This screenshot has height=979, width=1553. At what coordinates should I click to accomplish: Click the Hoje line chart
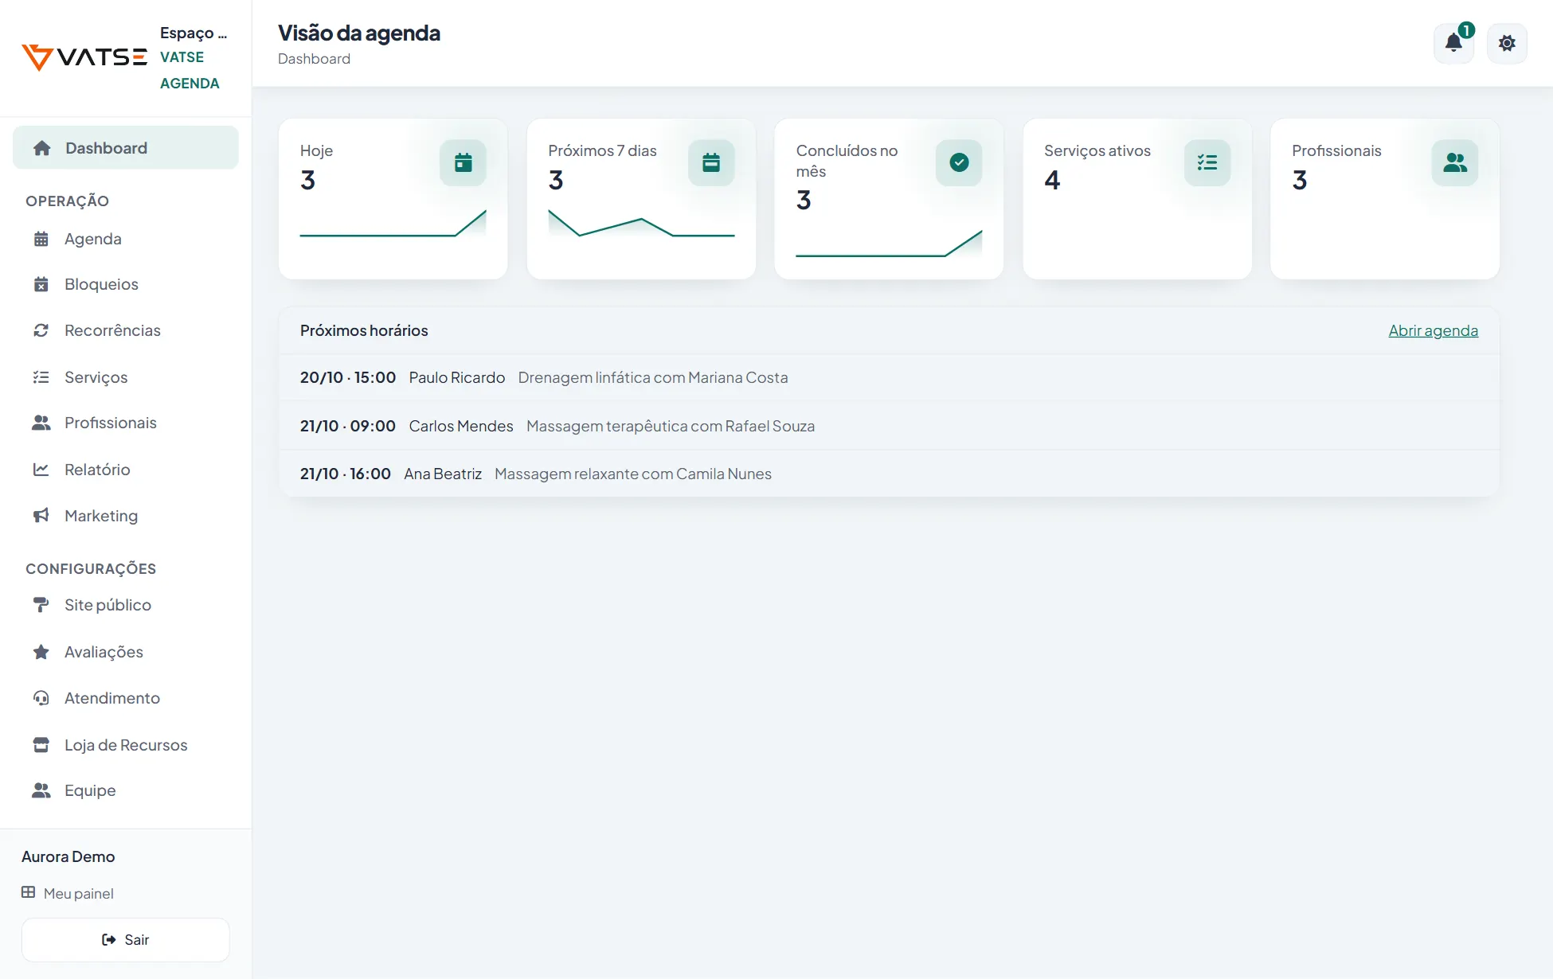click(x=393, y=224)
